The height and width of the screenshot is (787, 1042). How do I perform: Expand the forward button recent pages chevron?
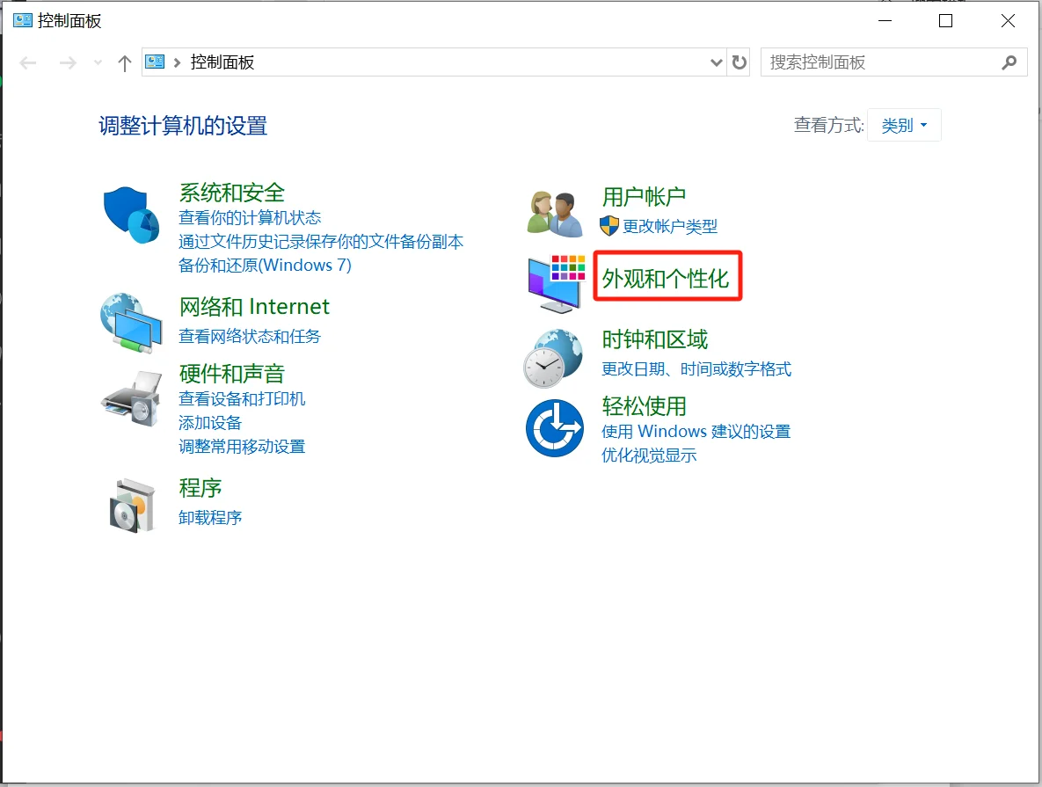(x=97, y=62)
